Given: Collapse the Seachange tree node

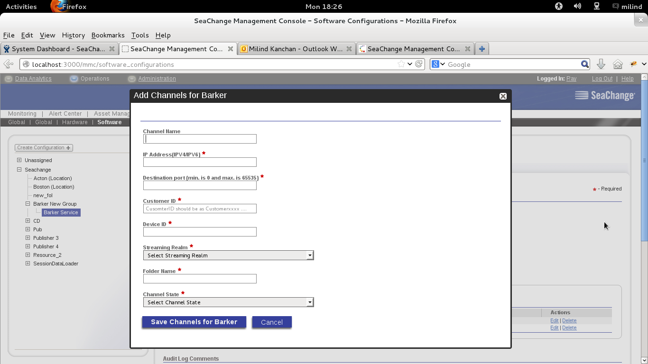Looking at the screenshot, I should click(19, 170).
